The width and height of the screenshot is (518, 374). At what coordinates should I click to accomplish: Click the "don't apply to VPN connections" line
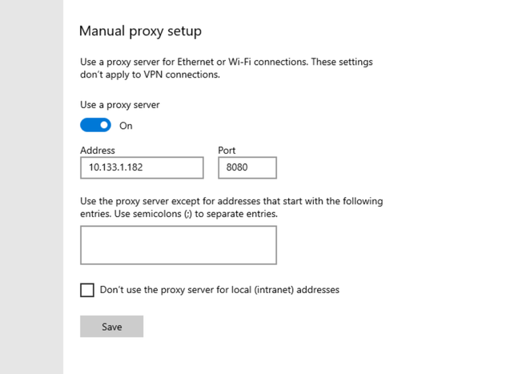150,75
